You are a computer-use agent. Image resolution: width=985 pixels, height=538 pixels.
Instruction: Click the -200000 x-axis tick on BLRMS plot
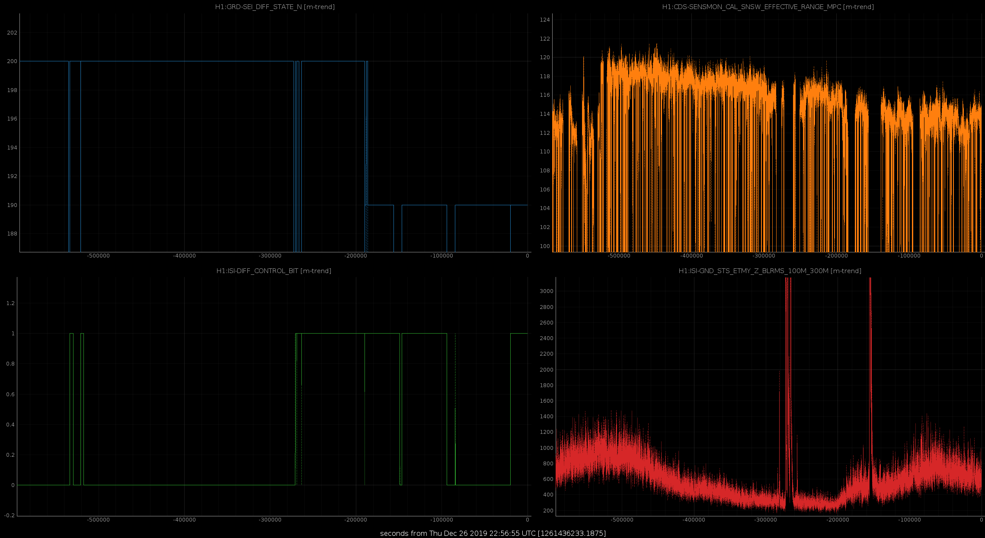click(838, 520)
